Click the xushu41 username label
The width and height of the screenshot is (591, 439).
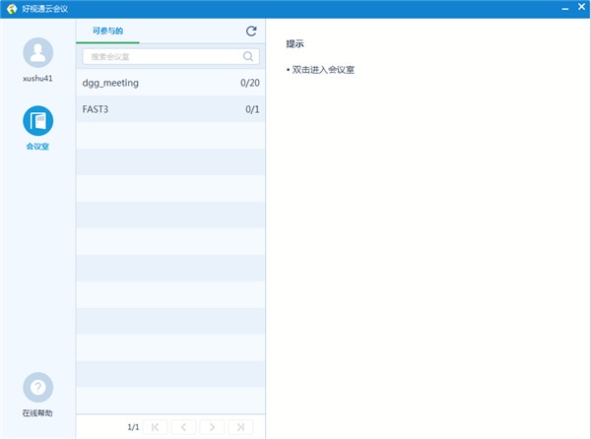click(x=37, y=78)
